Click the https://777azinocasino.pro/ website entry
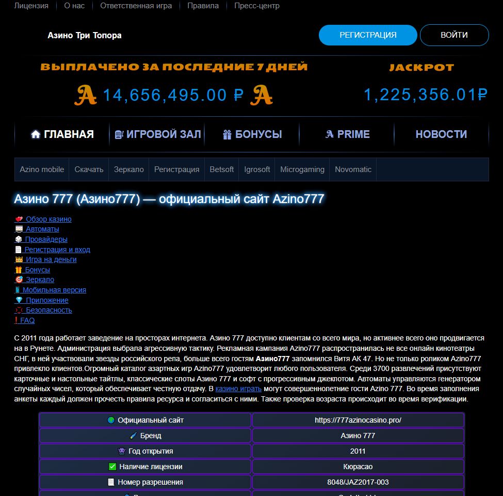 [x=358, y=420]
